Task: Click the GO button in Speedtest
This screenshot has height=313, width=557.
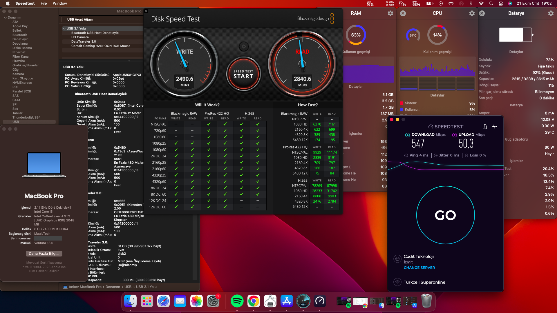Action: (445, 215)
